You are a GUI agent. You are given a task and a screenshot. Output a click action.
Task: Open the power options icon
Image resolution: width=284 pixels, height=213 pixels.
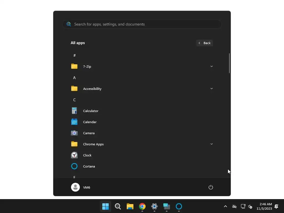coord(211,187)
